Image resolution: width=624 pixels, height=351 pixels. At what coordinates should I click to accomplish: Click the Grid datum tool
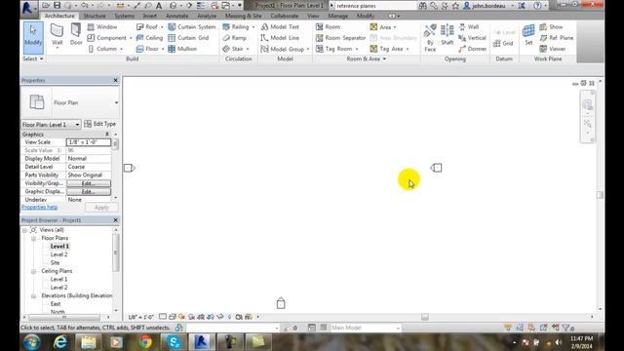(x=503, y=43)
